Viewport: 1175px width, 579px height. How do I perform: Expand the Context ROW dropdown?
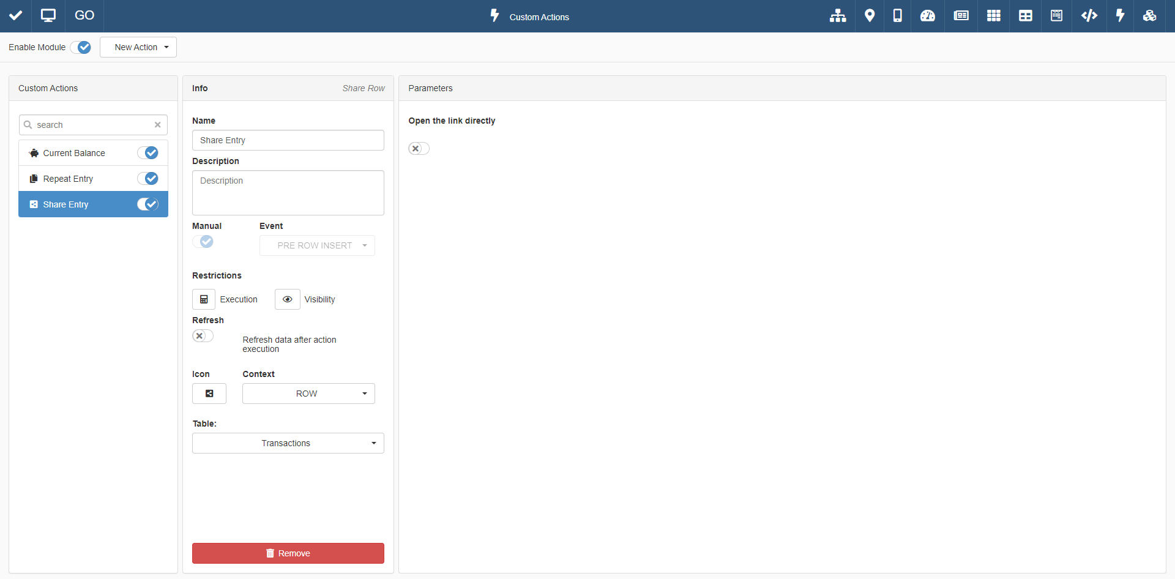308,394
